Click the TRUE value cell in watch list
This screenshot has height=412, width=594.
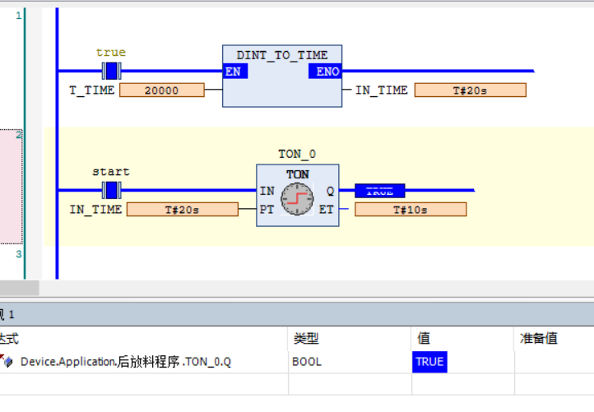(429, 362)
